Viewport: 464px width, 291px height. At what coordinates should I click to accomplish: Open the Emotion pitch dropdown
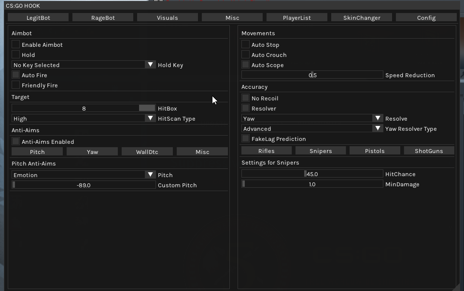coord(84,175)
